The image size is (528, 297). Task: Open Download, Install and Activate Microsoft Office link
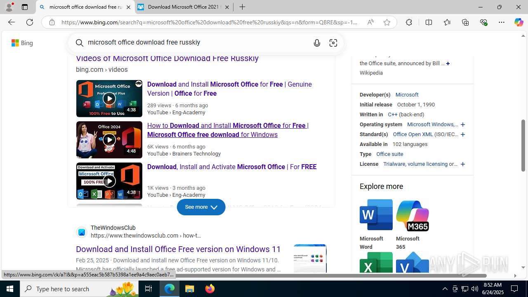click(x=232, y=167)
